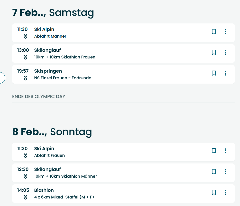
Task: Open more options for Abfahrt Männer event
Action: pos(226,32)
